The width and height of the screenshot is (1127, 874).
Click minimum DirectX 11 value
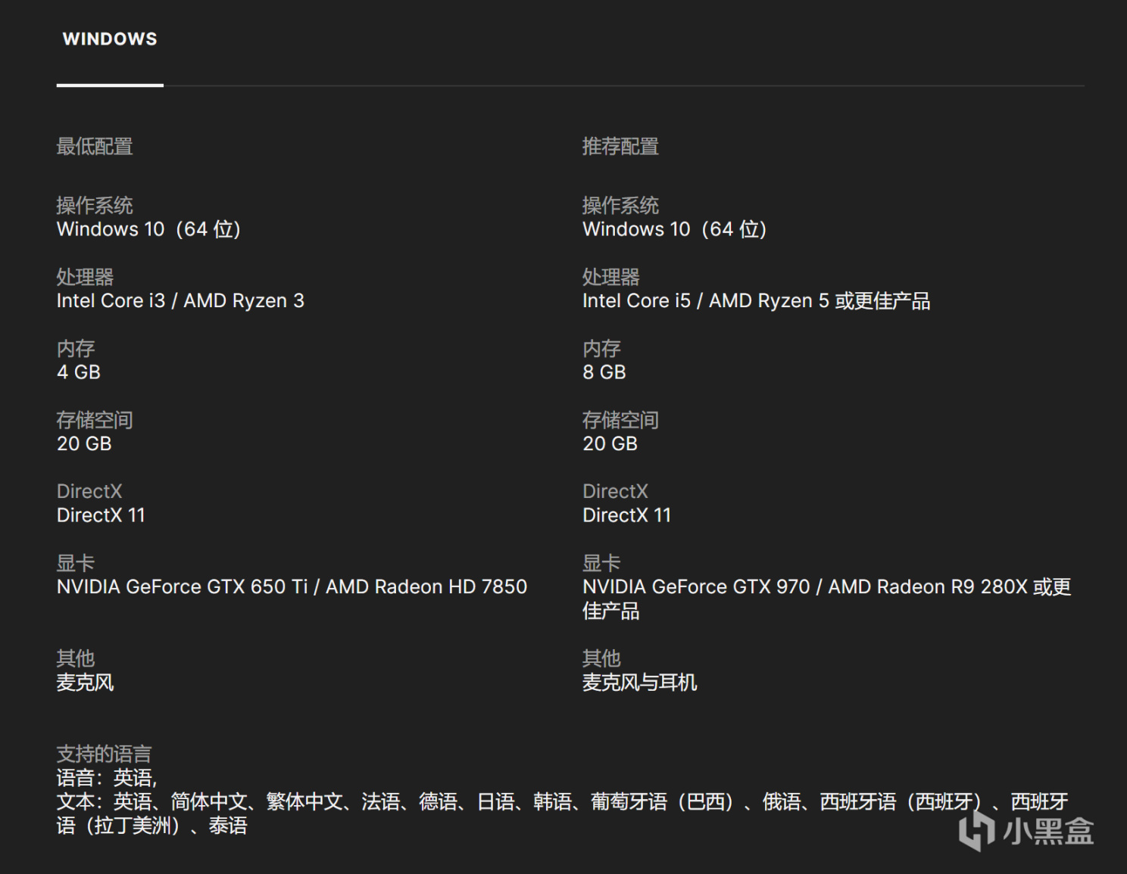[x=101, y=515]
